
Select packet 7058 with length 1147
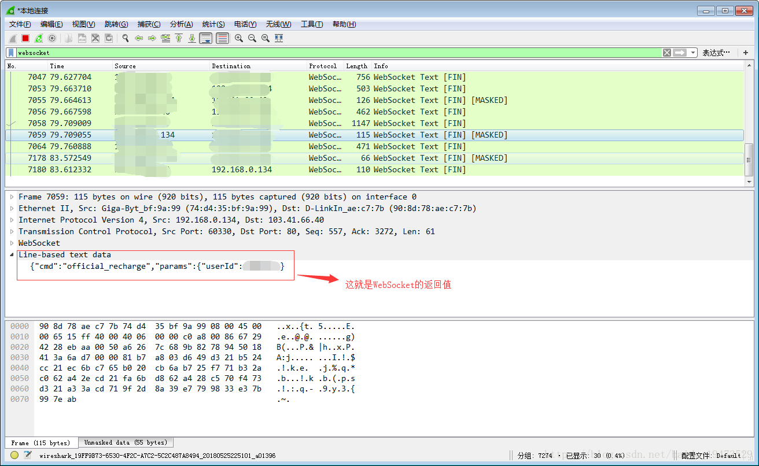click(374, 123)
